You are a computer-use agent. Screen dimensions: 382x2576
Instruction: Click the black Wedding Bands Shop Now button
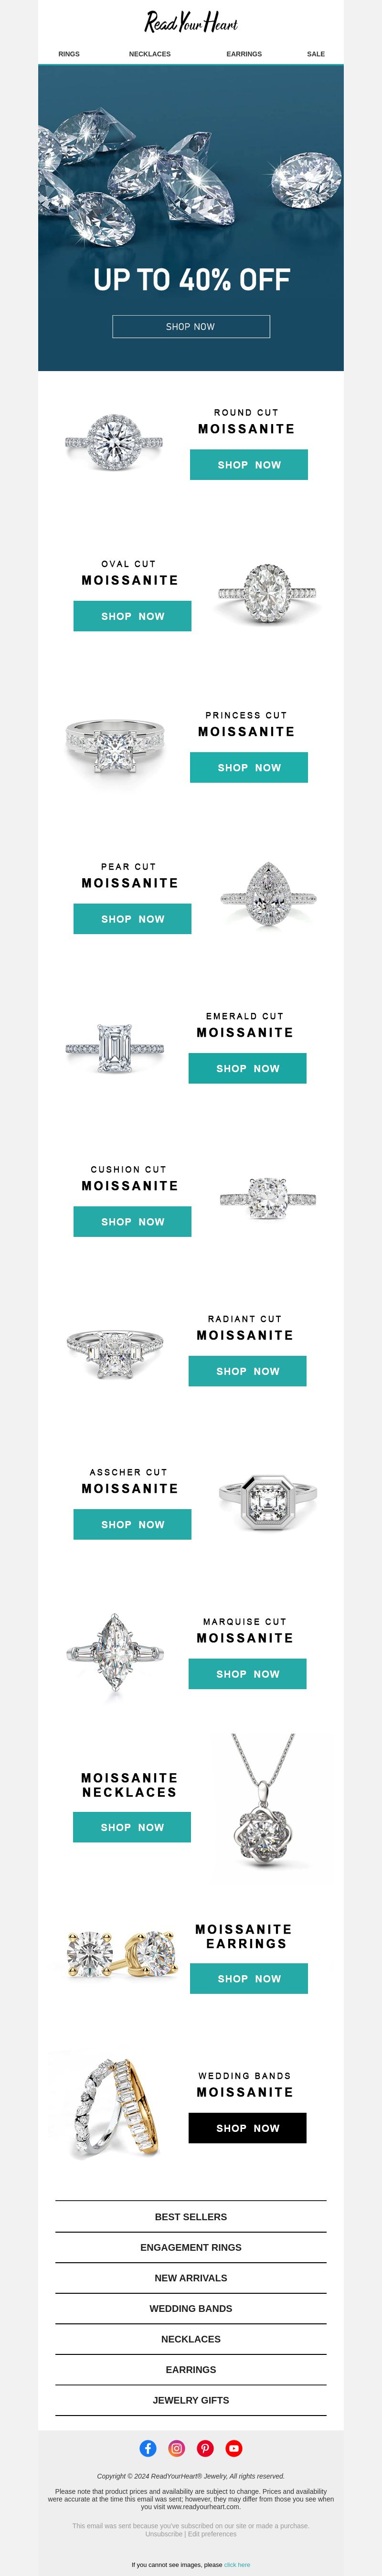click(x=248, y=2127)
